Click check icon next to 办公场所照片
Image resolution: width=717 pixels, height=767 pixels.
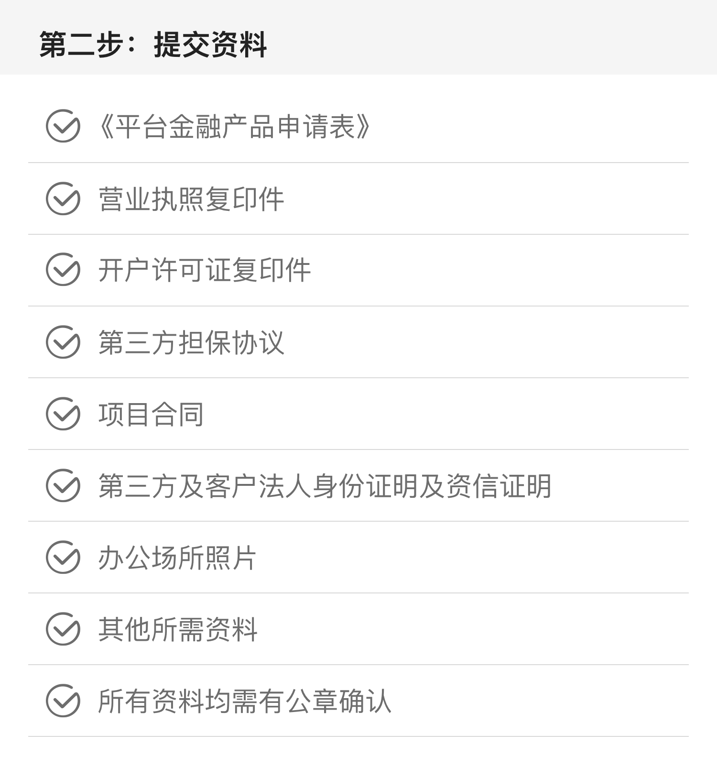pyautogui.click(x=63, y=557)
